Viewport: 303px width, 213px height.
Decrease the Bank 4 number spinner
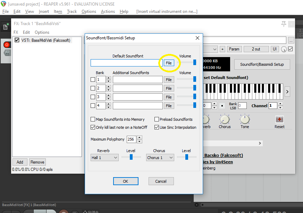coord(109,108)
